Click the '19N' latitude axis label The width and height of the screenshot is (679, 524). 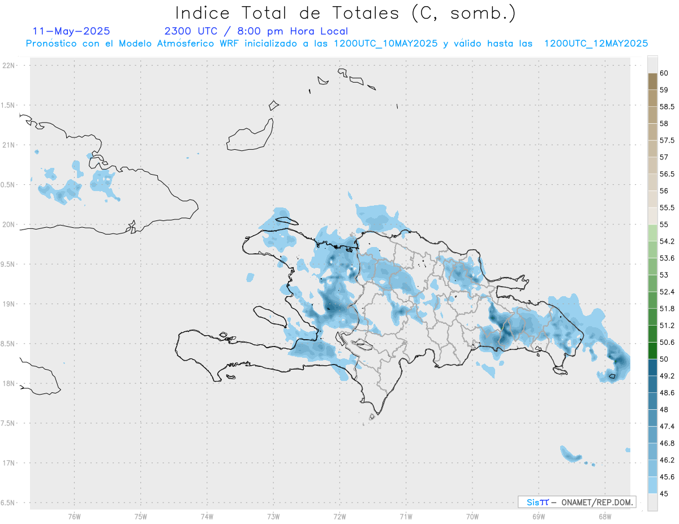(x=8, y=304)
